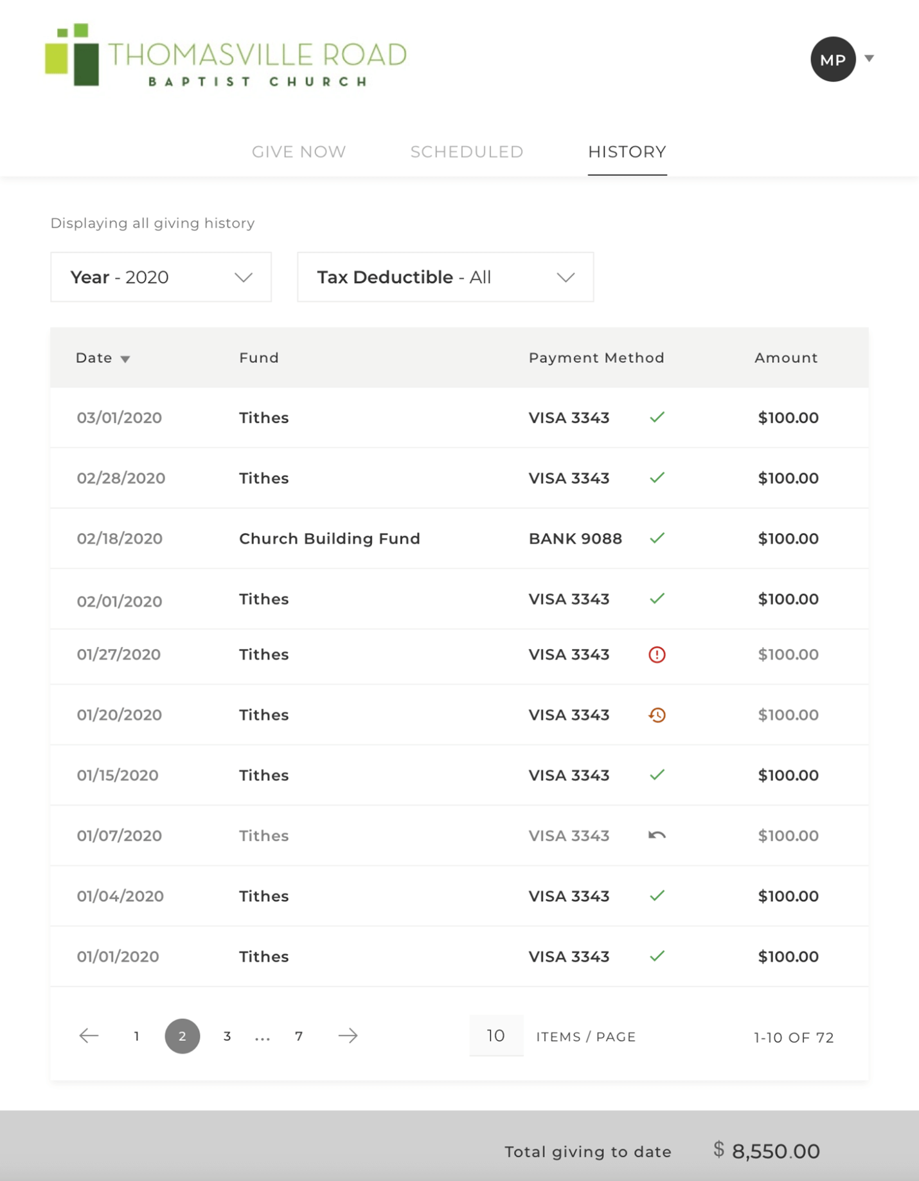Select the Church Building Fund entry
The height and width of the screenshot is (1181, 919).
point(330,538)
